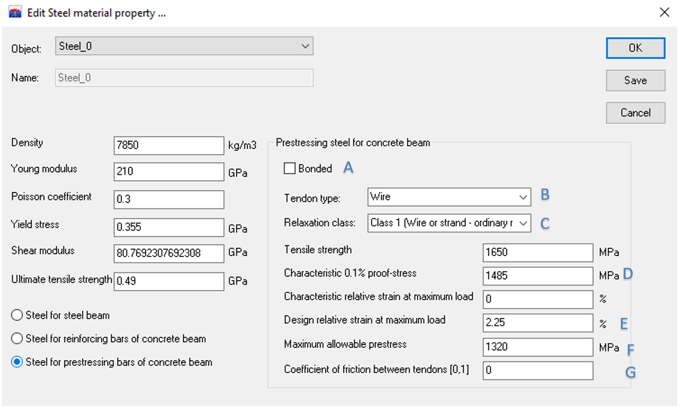Viewport: 680px width, 409px height.
Task: Click the Cancel button
Action: click(x=635, y=113)
